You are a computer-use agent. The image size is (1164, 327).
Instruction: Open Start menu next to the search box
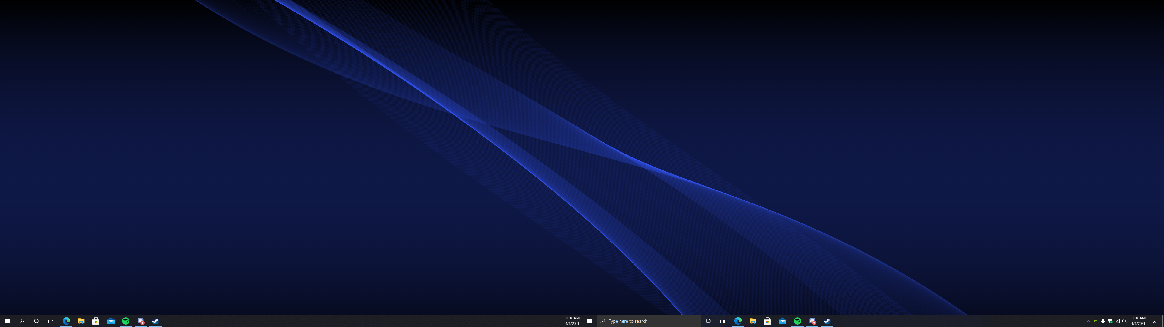click(x=589, y=321)
